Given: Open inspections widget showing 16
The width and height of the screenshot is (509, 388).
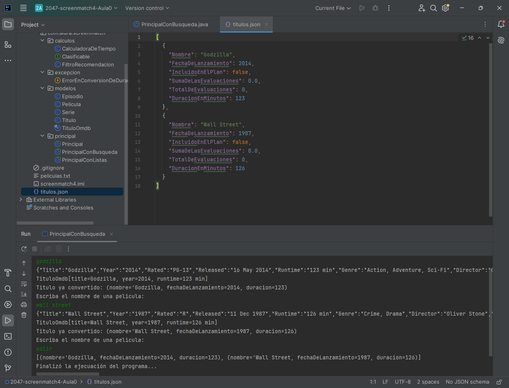Looking at the screenshot, I should [x=468, y=38].
